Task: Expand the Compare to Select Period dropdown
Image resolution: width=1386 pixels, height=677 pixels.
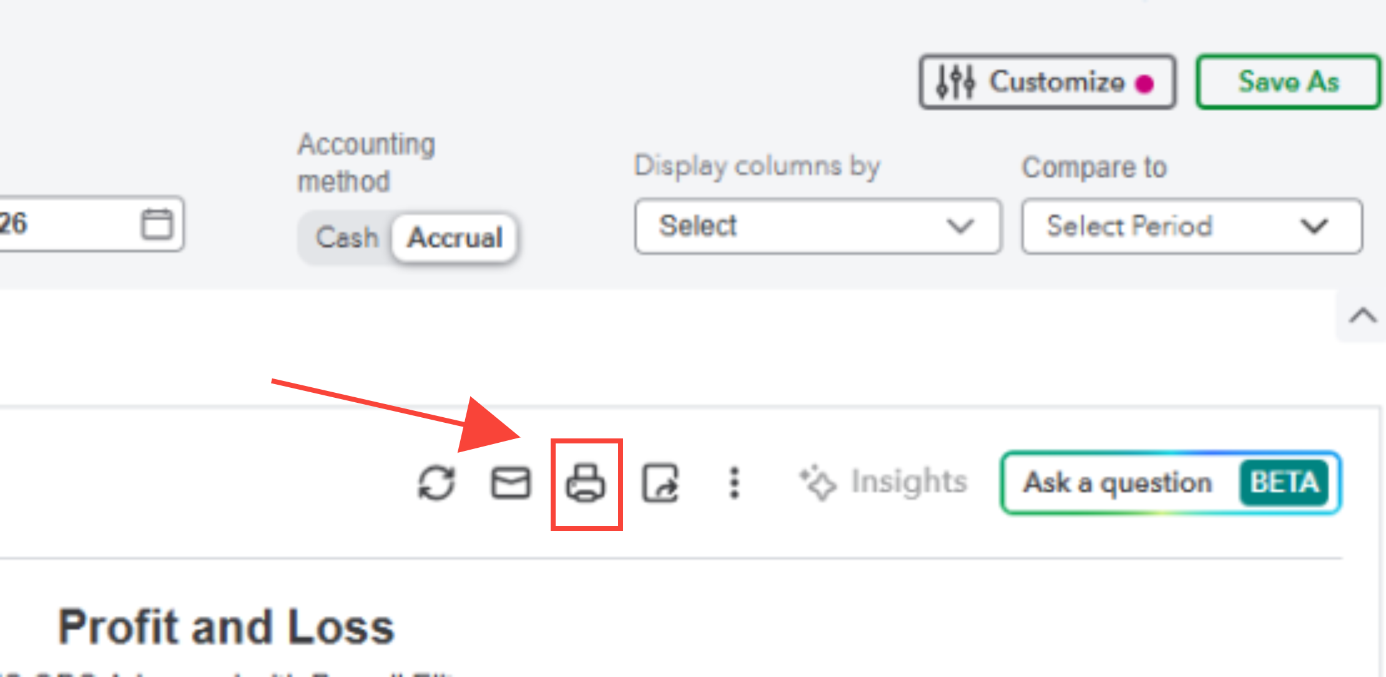Action: click(1191, 226)
